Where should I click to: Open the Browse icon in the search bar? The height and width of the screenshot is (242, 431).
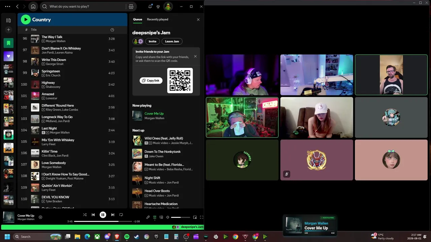(x=131, y=6)
